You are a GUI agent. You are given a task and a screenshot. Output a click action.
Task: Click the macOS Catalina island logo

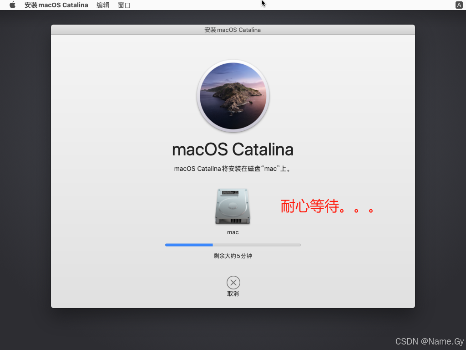click(233, 96)
